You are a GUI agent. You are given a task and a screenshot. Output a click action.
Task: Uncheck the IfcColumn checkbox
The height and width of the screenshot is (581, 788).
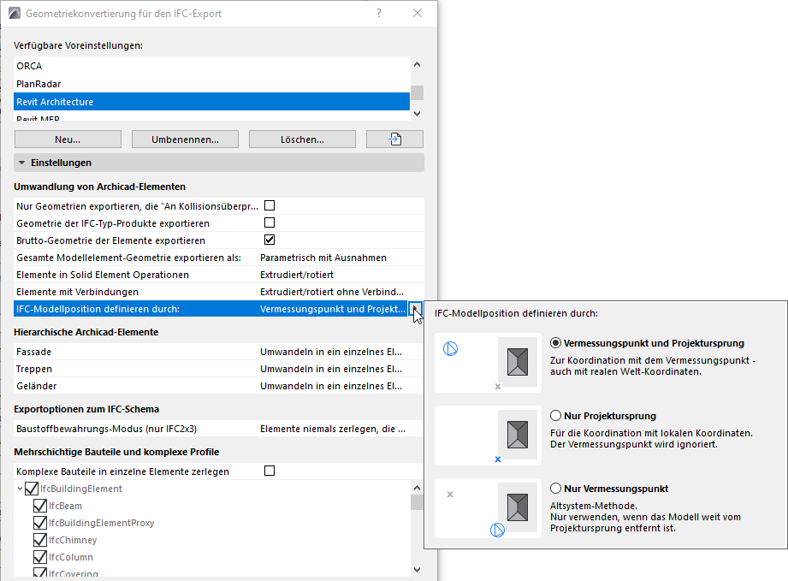pos(40,557)
